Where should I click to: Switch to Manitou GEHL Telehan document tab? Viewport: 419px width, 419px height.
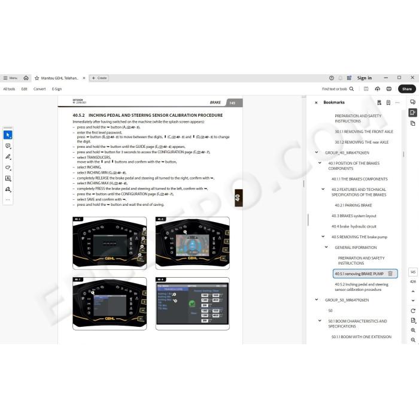pyautogui.click(x=60, y=78)
